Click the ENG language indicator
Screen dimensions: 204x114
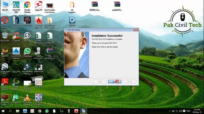pos(188,111)
